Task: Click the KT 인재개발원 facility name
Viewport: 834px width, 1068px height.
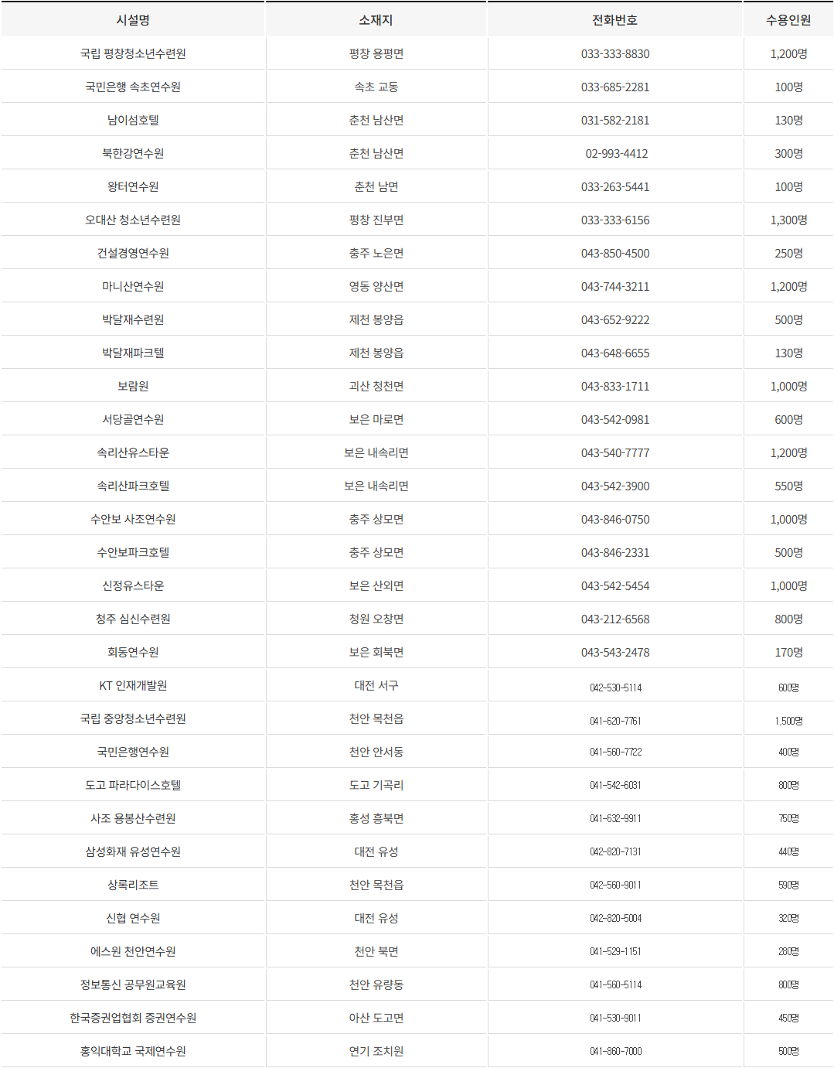Action: (133, 685)
